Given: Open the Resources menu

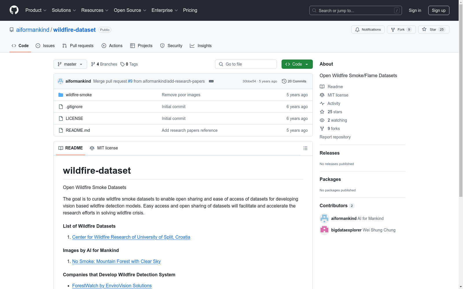Looking at the screenshot, I should click(x=95, y=10).
